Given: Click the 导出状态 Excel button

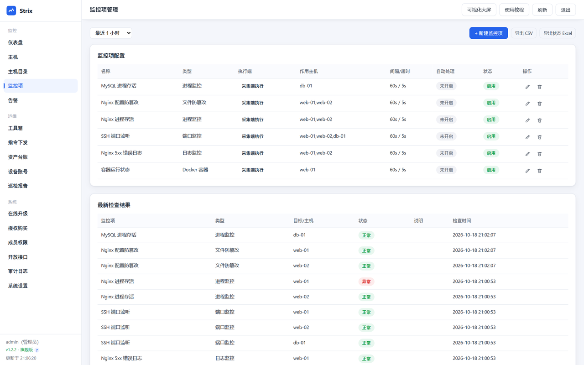Looking at the screenshot, I should [558, 33].
